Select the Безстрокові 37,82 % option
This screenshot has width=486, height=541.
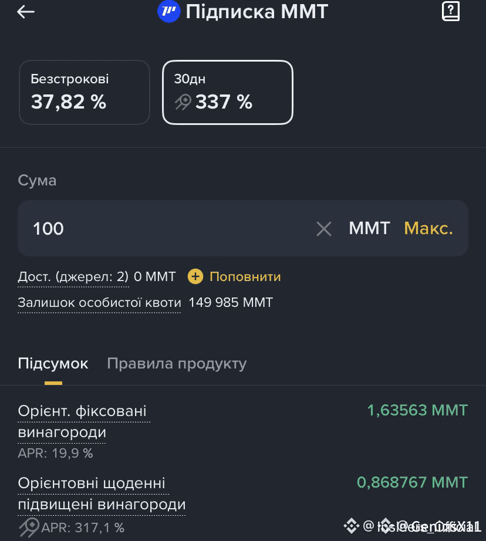85,93
